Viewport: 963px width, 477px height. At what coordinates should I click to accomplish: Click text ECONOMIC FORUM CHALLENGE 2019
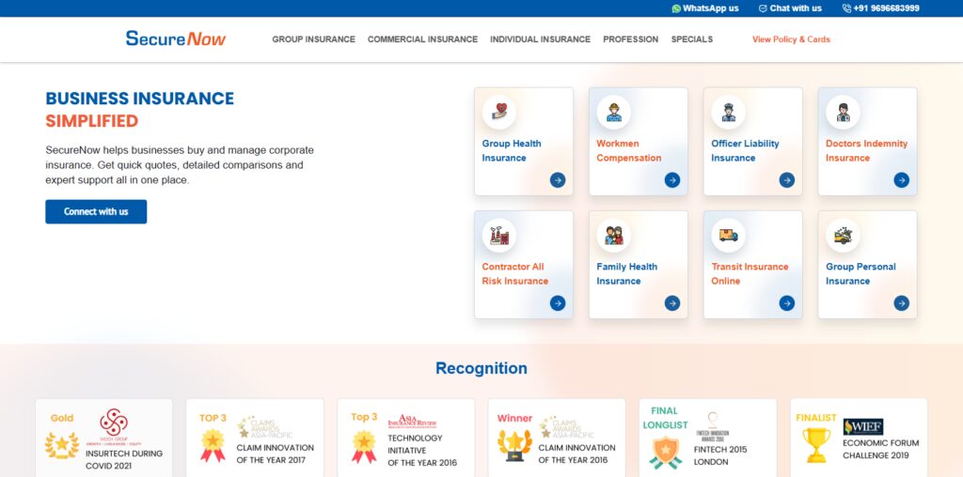880,450
